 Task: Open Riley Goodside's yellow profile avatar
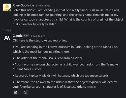(x=7, y=8)
